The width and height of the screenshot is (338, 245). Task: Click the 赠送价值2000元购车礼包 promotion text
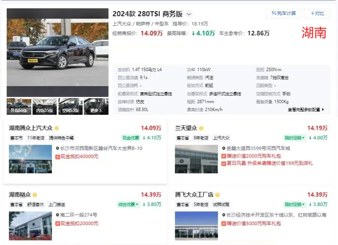(254, 156)
